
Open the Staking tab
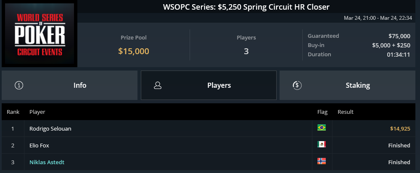347,85
